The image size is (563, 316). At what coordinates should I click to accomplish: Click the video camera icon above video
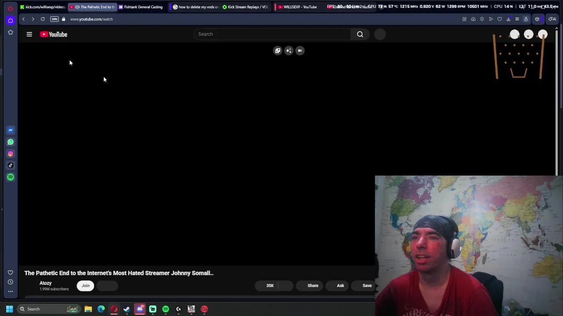coord(300,50)
